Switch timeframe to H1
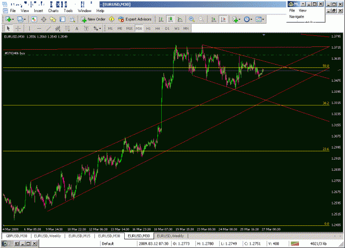This screenshot has width=345, height=248. pyautogui.click(x=148, y=28)
